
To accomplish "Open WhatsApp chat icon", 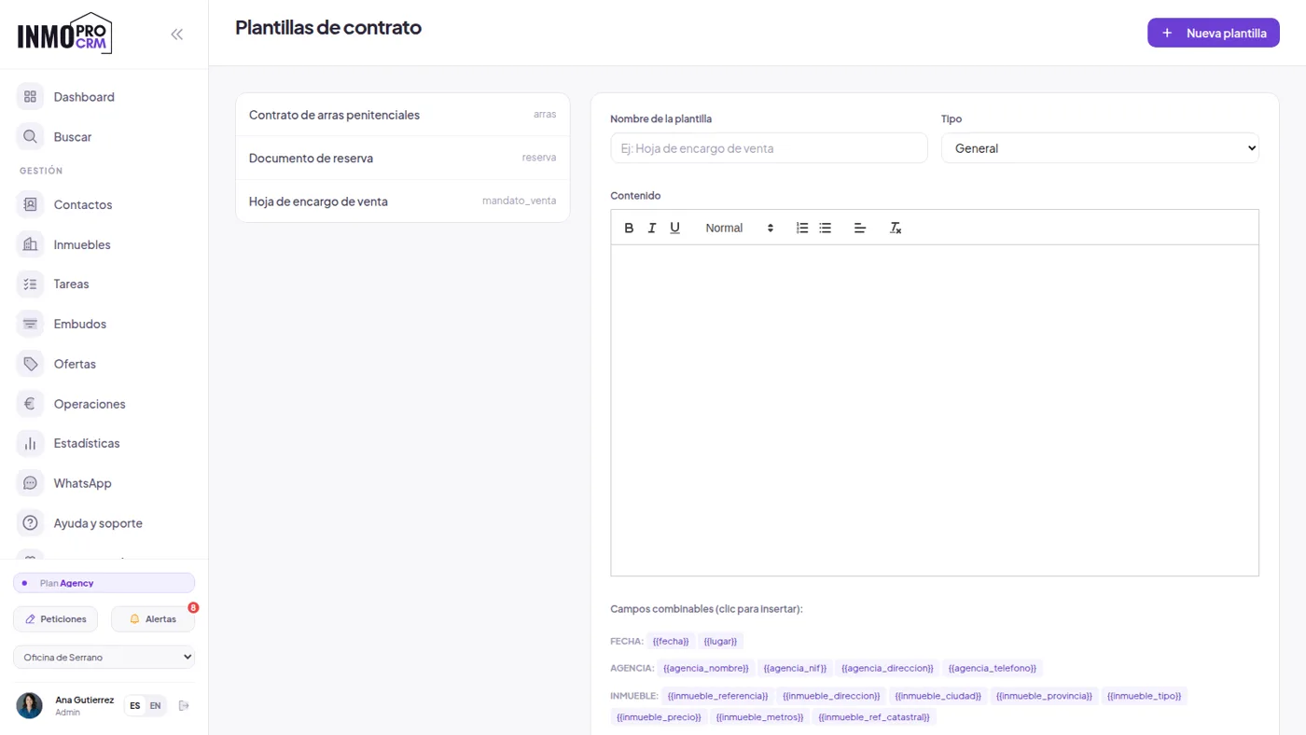I will [x=30, y=483].
